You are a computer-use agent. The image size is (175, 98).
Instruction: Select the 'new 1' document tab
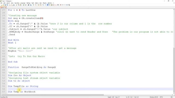tap(3, 7)
